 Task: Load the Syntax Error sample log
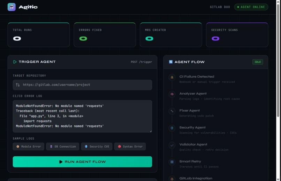[130, 147]
